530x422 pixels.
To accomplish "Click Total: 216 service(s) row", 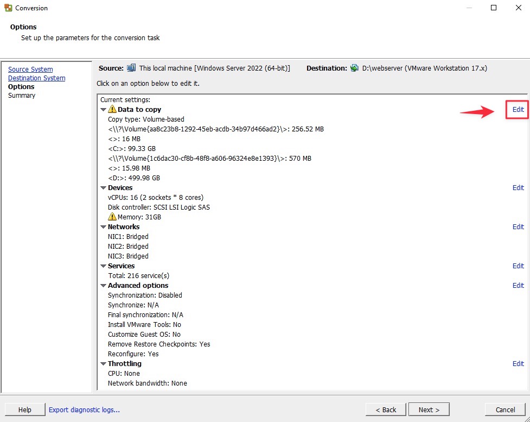I will pyautogui.click(x=138, y=276).
